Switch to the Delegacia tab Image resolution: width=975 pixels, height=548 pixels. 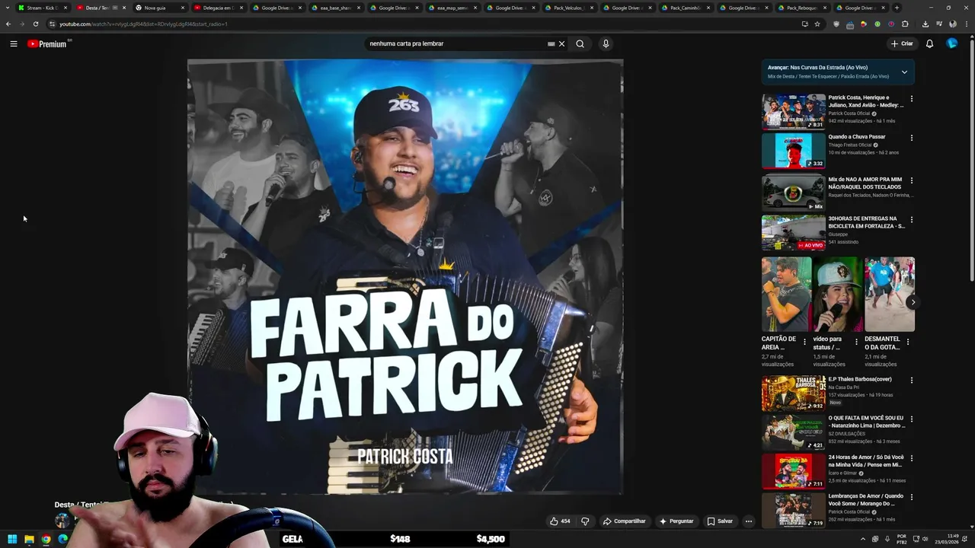[218, 8]
